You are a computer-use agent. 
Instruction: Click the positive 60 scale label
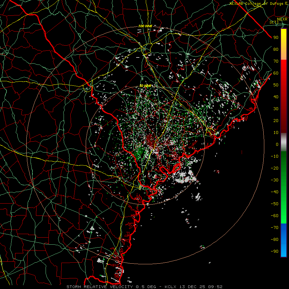276,73
